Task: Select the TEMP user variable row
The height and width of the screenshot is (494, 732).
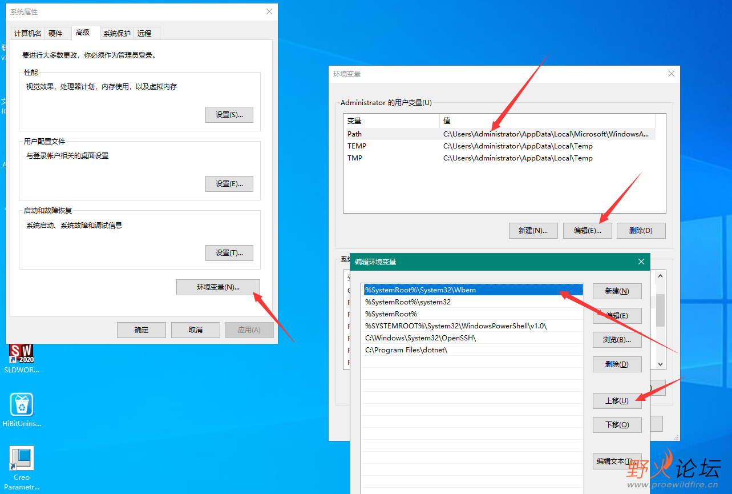Action: click(x=500, y=146)
